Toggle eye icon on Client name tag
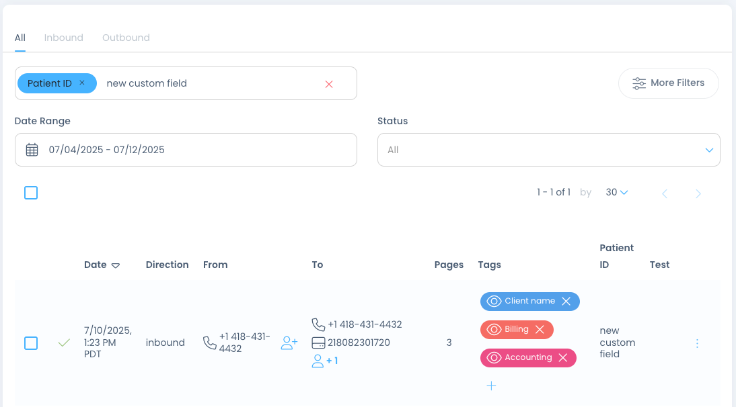 [494, 302]
